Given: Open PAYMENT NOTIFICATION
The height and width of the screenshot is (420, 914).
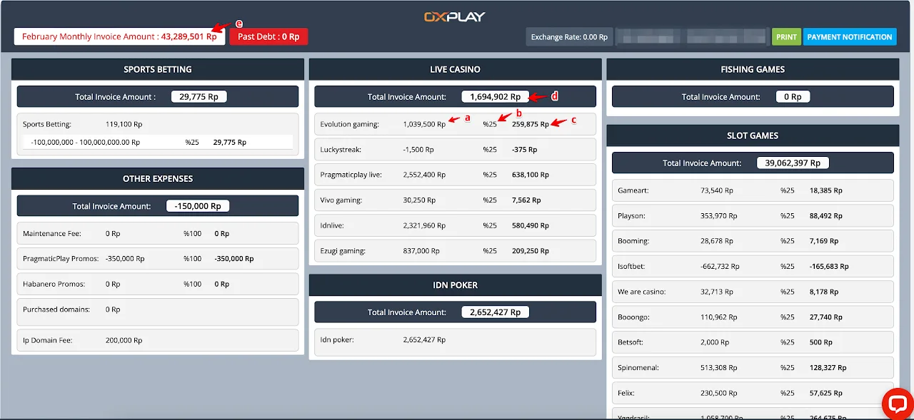Looking at the screenshot, I should (x=850, y=37).
